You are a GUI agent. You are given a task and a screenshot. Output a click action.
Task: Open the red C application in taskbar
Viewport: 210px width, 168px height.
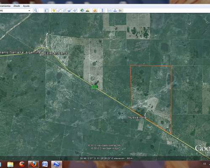click(x=22, y=164)
